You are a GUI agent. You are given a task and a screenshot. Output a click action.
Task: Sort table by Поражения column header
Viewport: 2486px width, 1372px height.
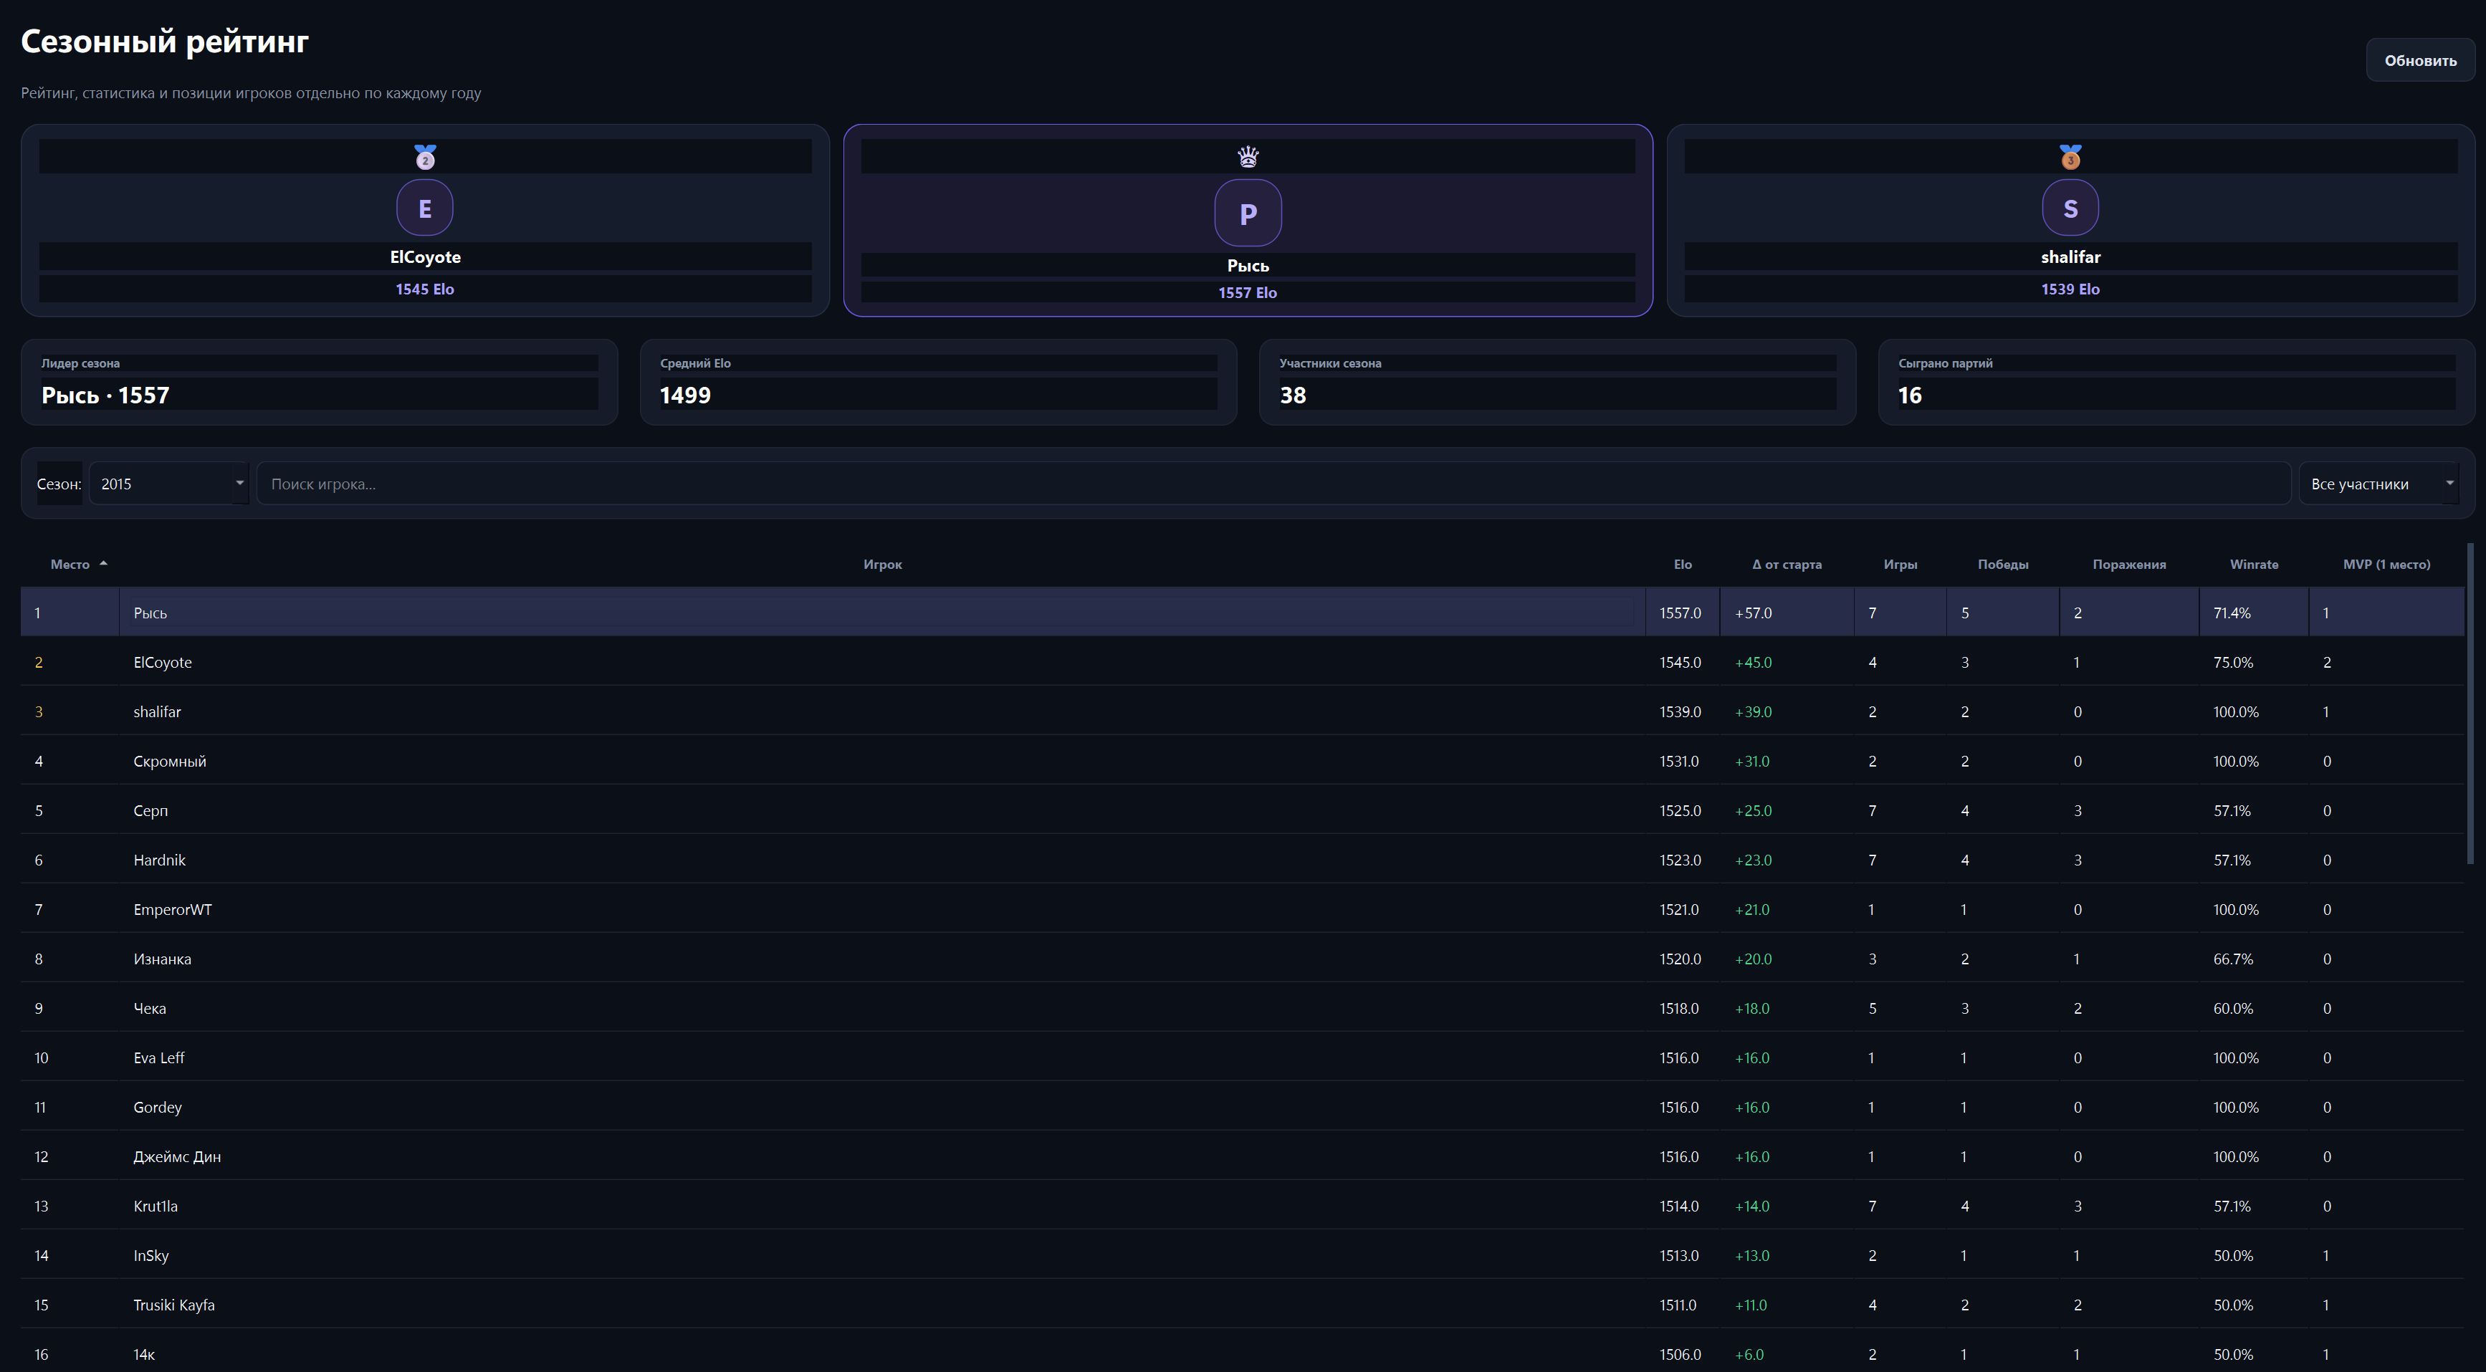pos(2129,565)
